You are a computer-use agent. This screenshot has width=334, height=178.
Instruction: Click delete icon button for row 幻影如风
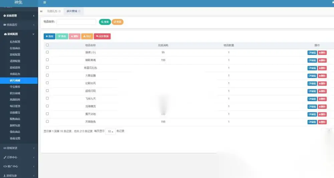tap(322, 83)
